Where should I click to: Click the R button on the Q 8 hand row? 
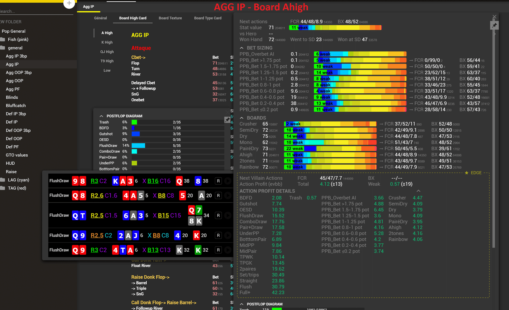point(218,195)
